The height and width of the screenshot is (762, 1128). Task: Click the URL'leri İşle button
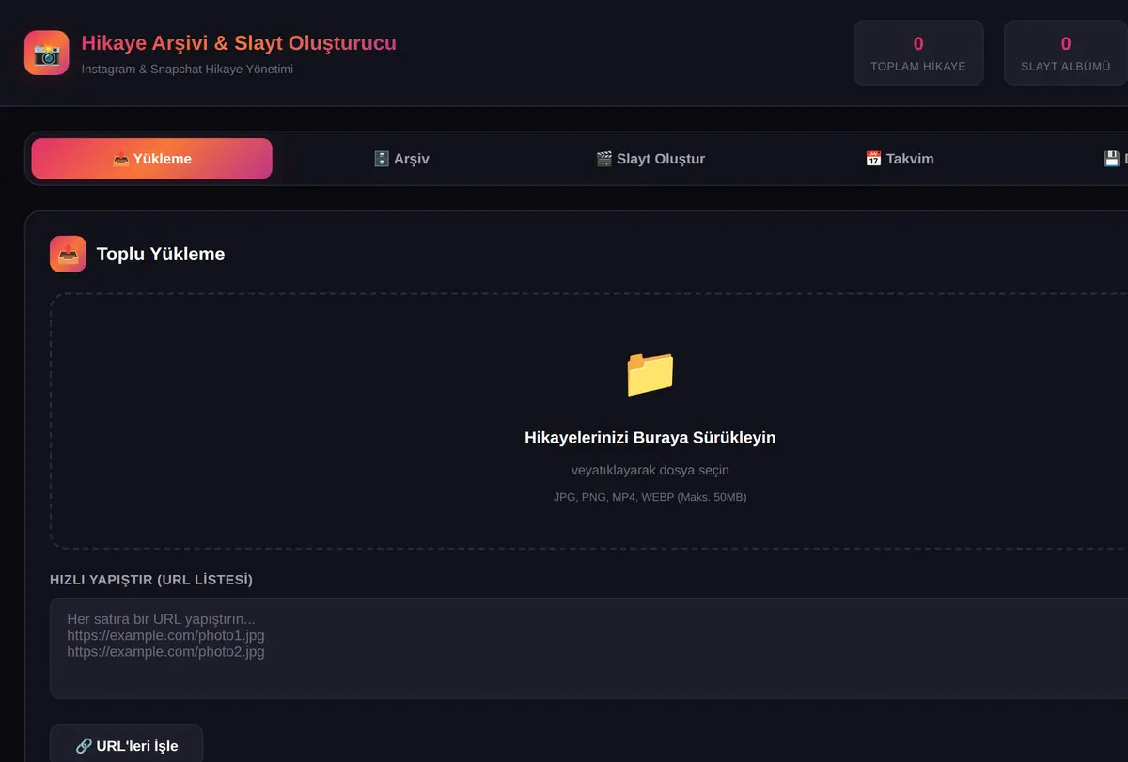(126, 746)
